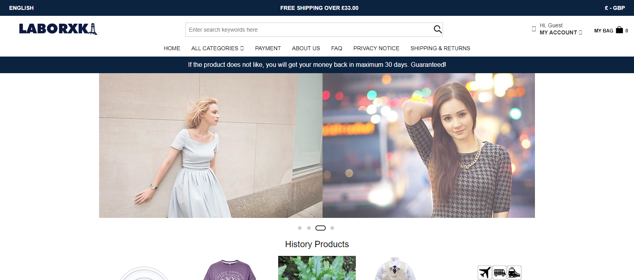Open the ABOUT US page
Screen dimensions: 634x280
click(x=306, y=48)
